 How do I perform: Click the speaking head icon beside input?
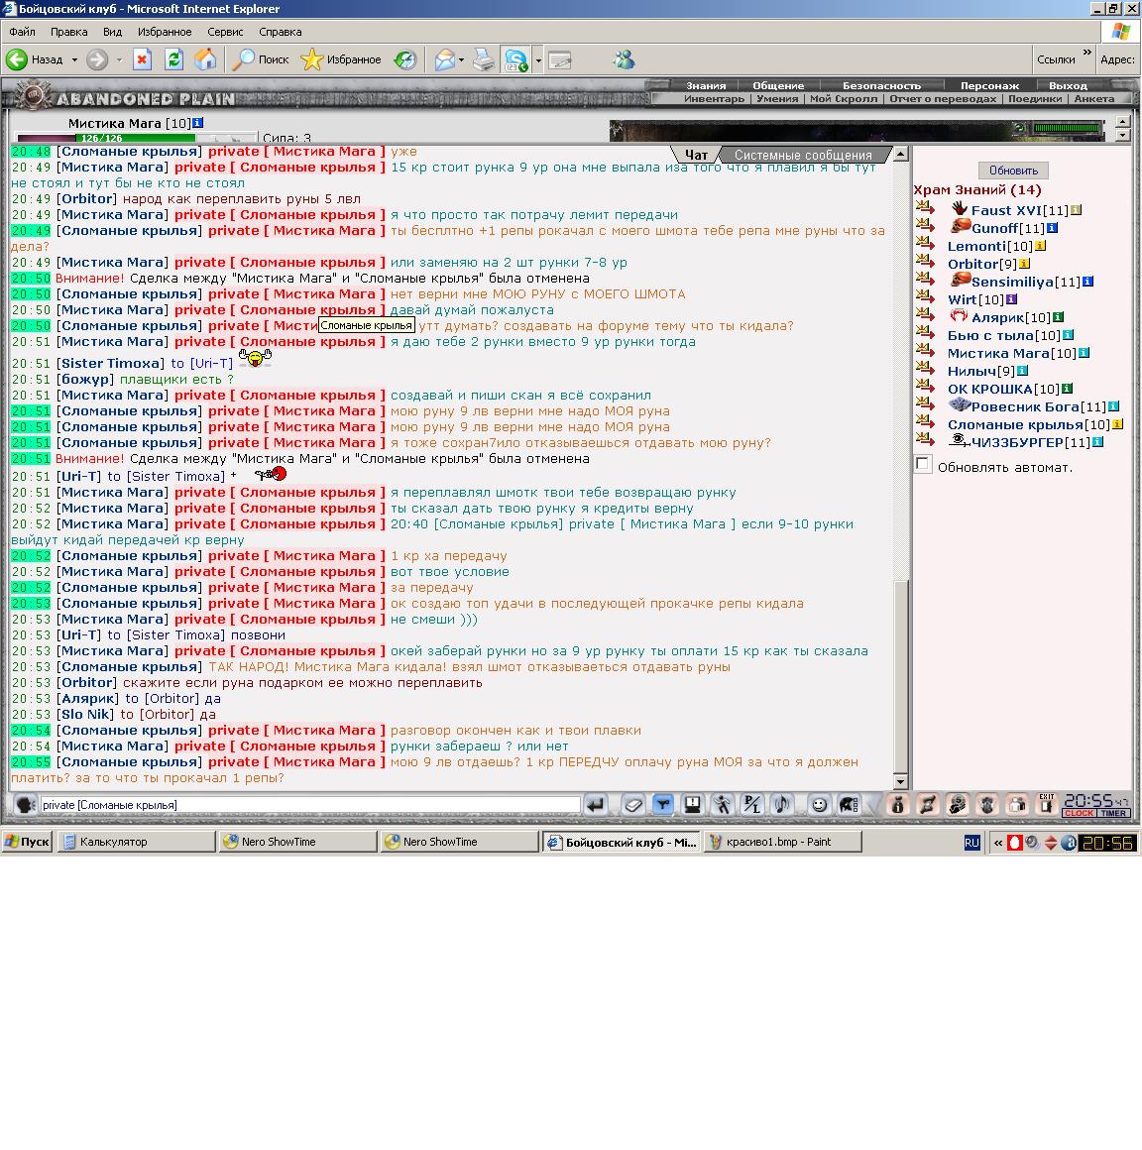pyautogui.click(x=25, y=805)
